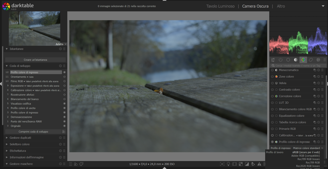The height and width of the screenshot is (169, 328).
Task: Toggle power for Contrasto colore module
Action: pyautogui.click(x=272, y=90)
